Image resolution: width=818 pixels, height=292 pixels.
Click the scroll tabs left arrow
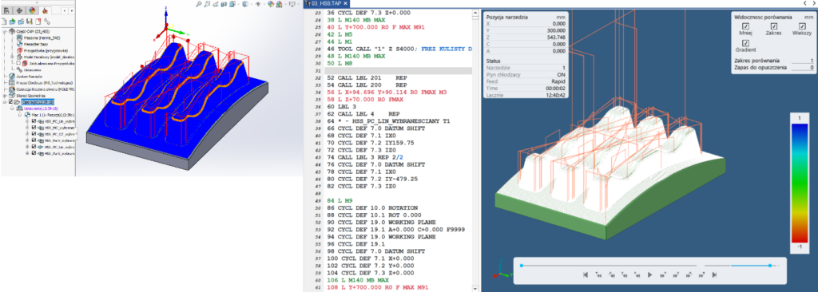(806, 3)
